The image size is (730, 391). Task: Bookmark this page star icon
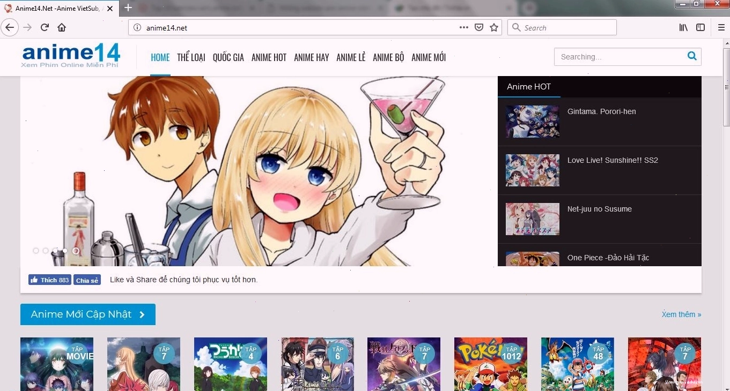494,27
